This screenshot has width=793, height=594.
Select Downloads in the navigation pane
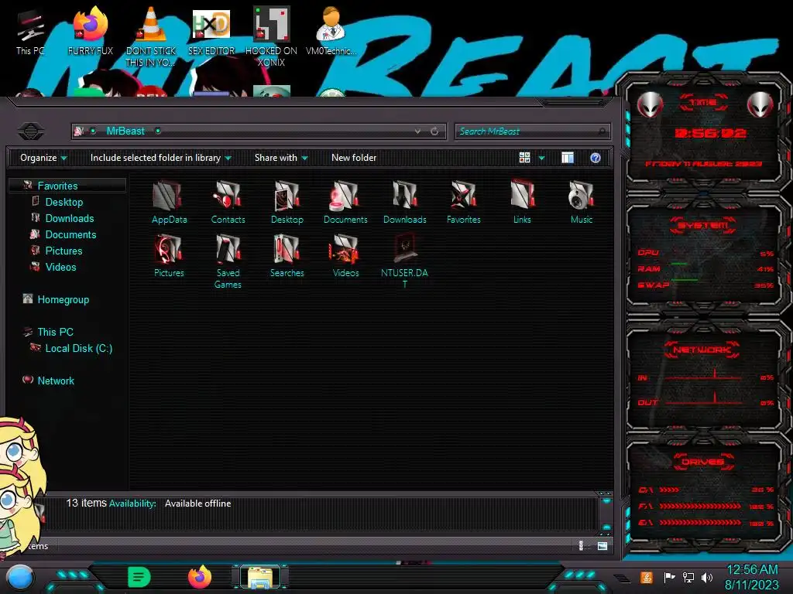(x=70, y=218)
